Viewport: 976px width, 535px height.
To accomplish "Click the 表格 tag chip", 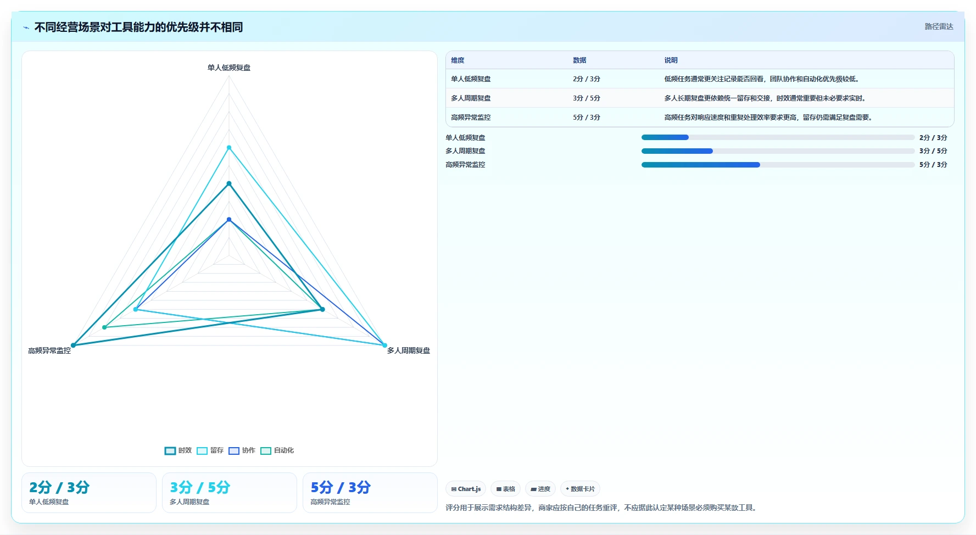I will tap(505, 489).
